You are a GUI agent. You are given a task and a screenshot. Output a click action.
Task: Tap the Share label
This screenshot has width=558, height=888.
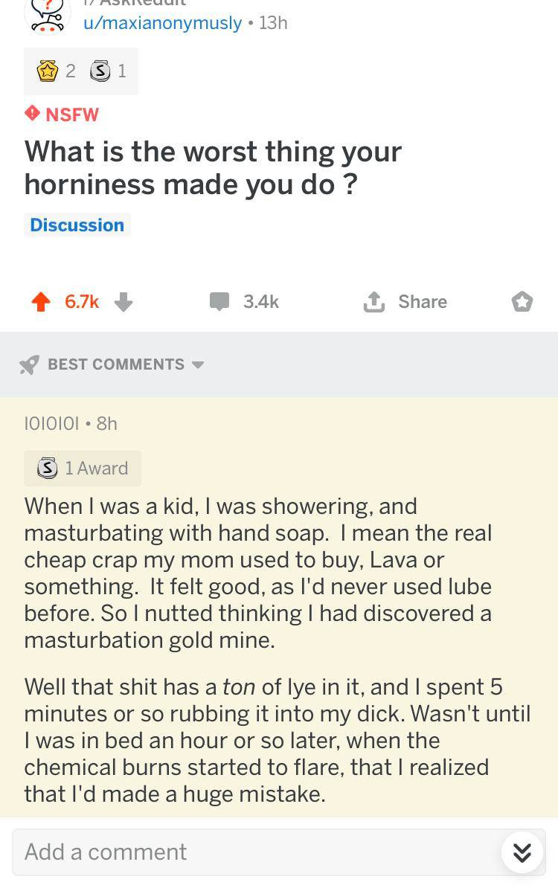[423, 302]
